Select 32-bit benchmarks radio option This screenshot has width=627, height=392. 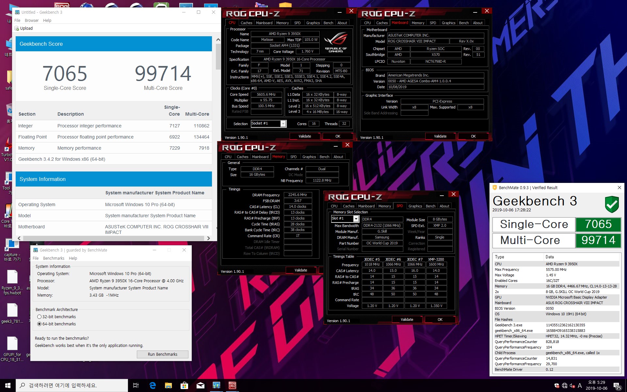pos(39,317)
